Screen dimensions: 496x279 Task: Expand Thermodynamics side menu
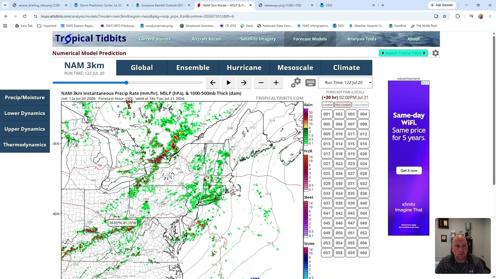click(25, 145)
